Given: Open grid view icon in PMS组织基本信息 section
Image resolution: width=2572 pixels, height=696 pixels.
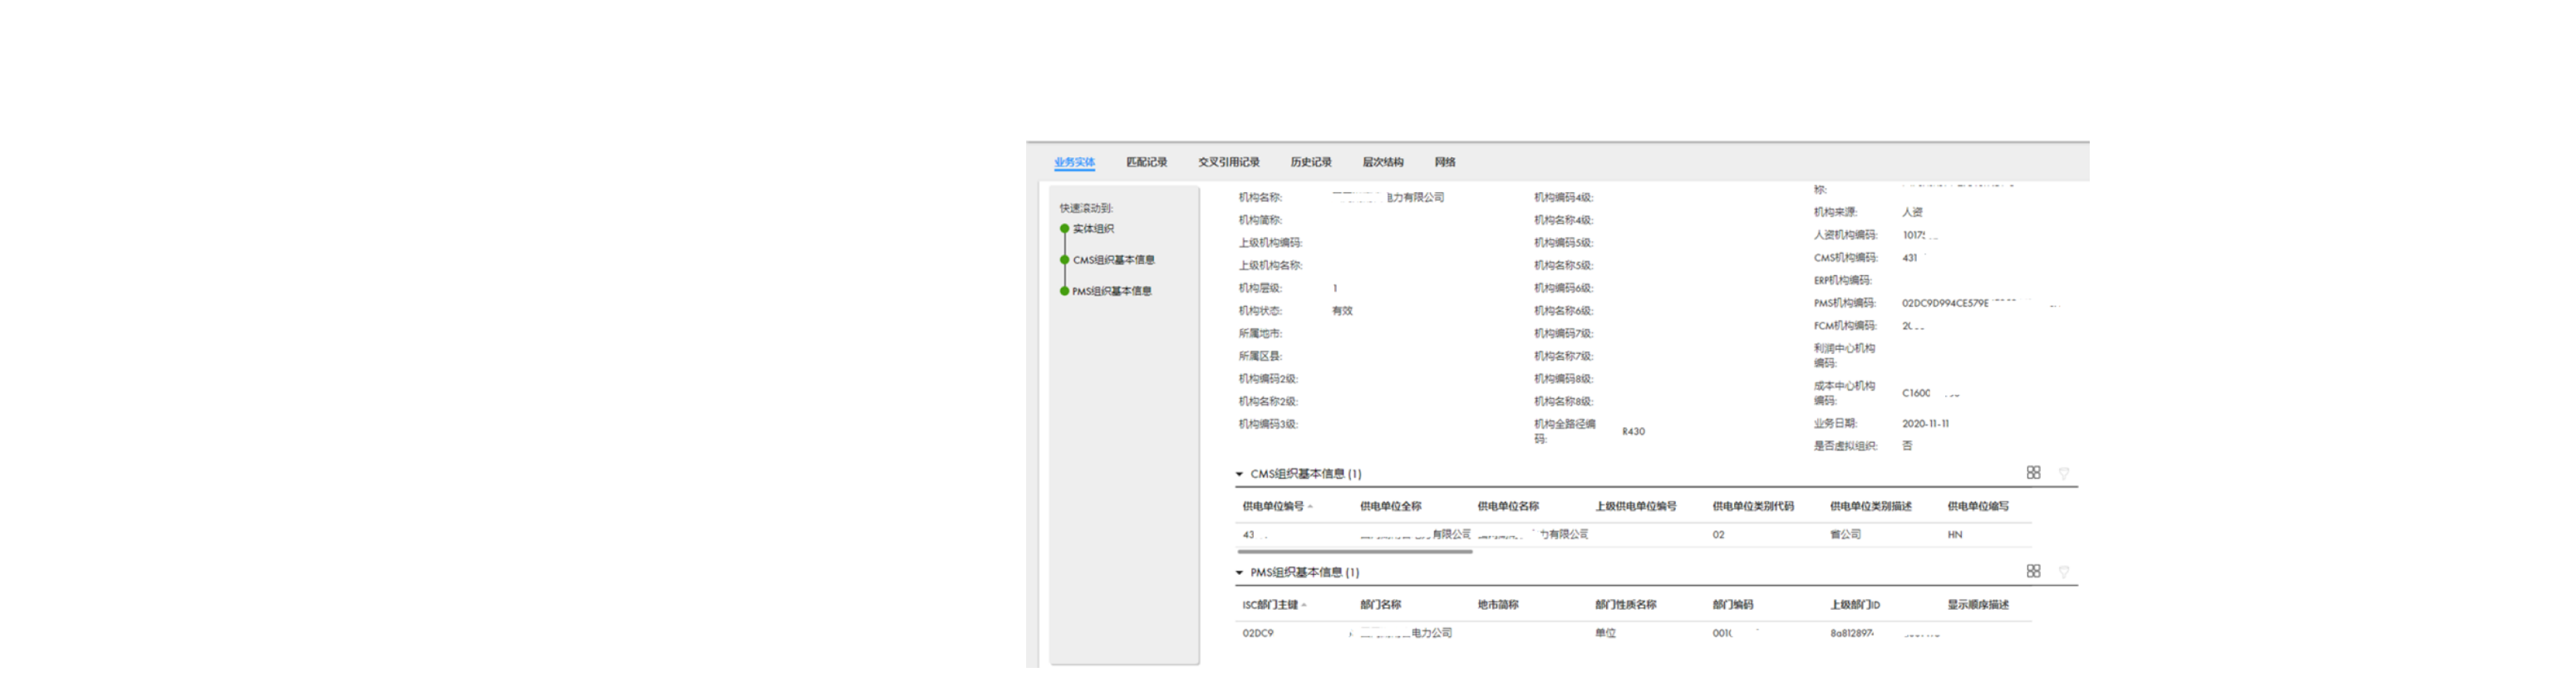Looking at the screenshot, I should [x=2033, y=572].
